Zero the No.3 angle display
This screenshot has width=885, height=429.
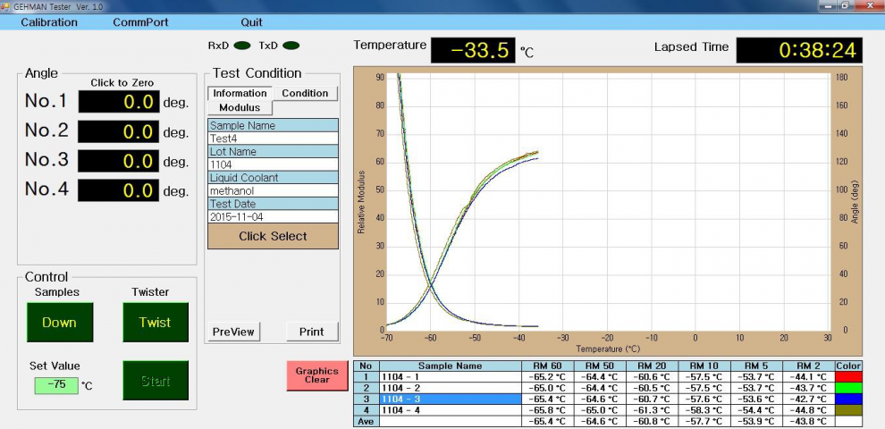[x=119, y=161]
